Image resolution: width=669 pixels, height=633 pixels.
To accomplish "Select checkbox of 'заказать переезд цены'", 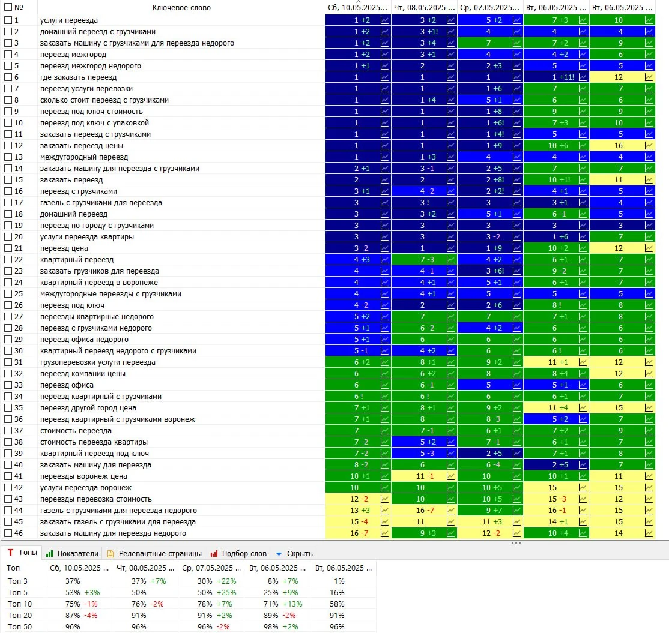I will (8, 145).
